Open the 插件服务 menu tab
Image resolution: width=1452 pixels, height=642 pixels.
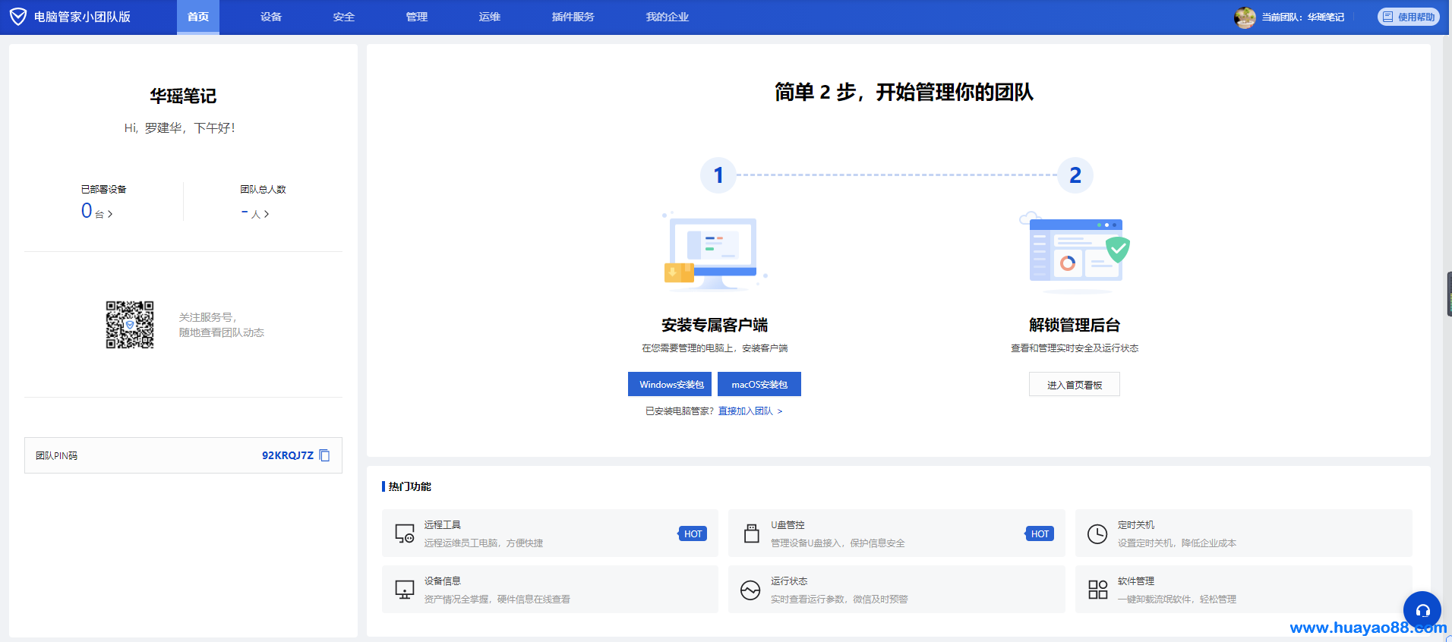tap(573, 17)
